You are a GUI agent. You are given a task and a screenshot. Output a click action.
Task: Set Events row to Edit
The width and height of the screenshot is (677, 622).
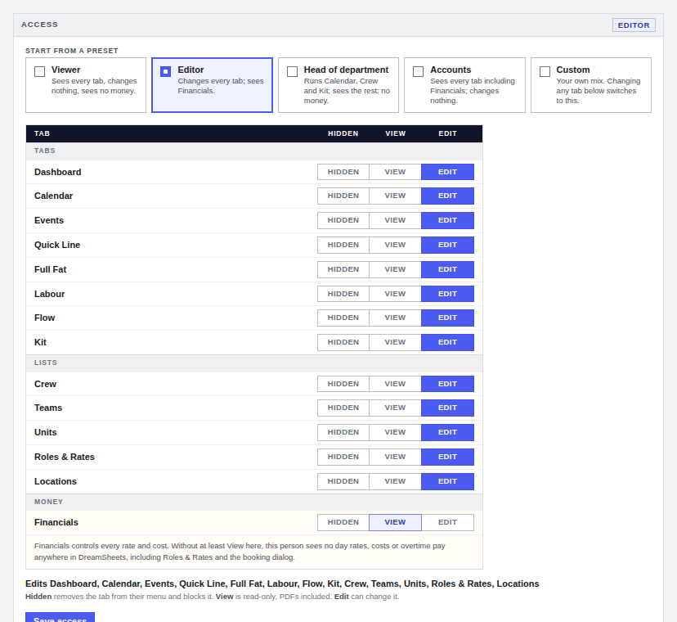click(447, 220)
